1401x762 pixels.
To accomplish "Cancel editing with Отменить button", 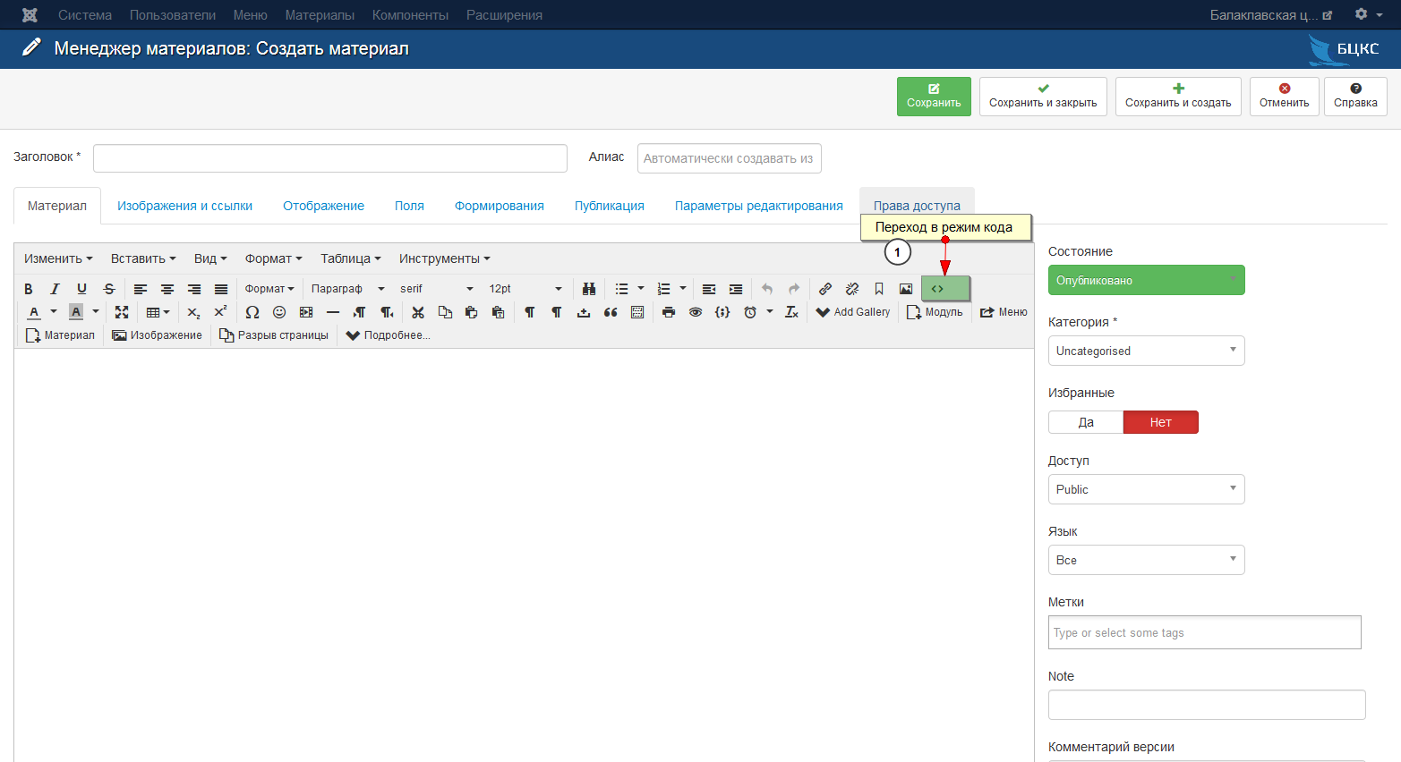I will tap(1285, 97).
